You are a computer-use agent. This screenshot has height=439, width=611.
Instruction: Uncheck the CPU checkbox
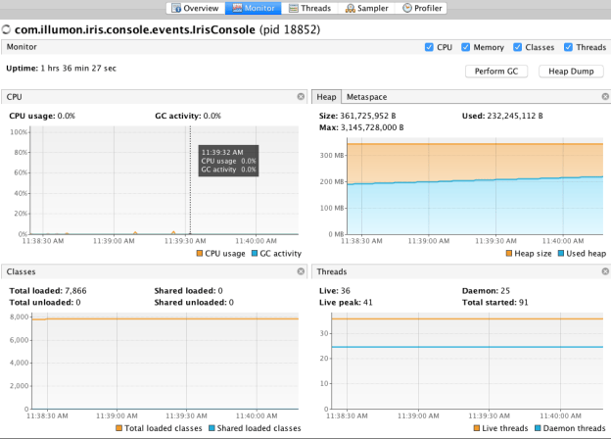click(x=430, y=47)
